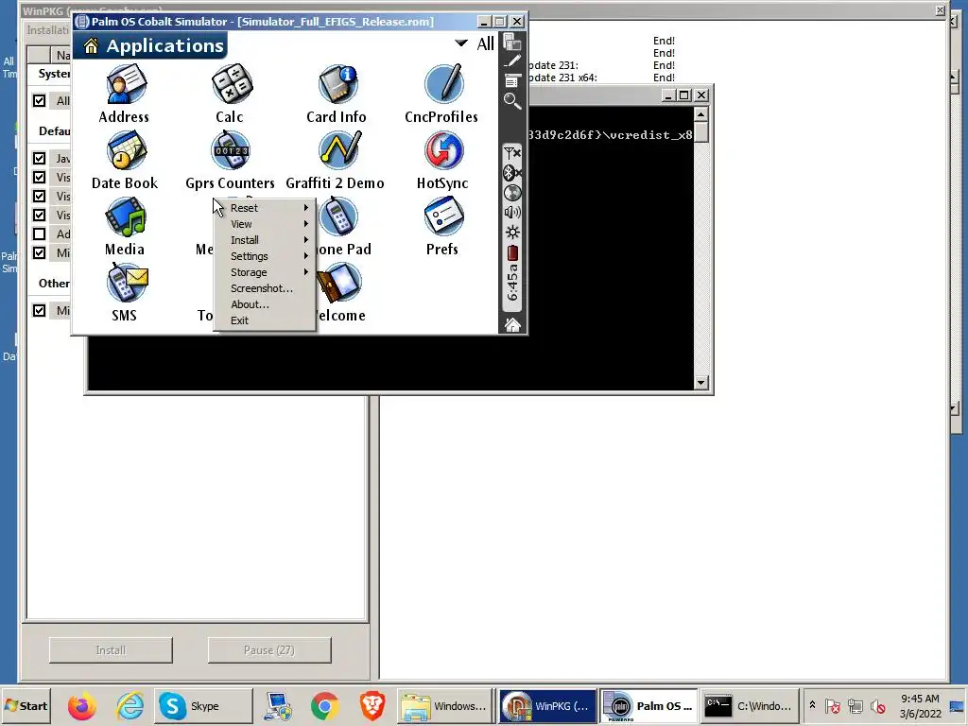
Task: Open Brave browser from taskbar
Action: [x=372, y=705]
